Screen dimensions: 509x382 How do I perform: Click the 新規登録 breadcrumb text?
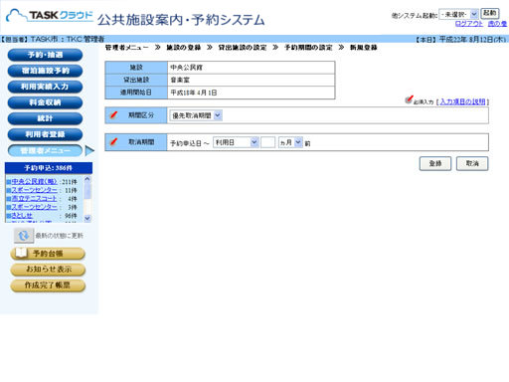click(364, 48)
